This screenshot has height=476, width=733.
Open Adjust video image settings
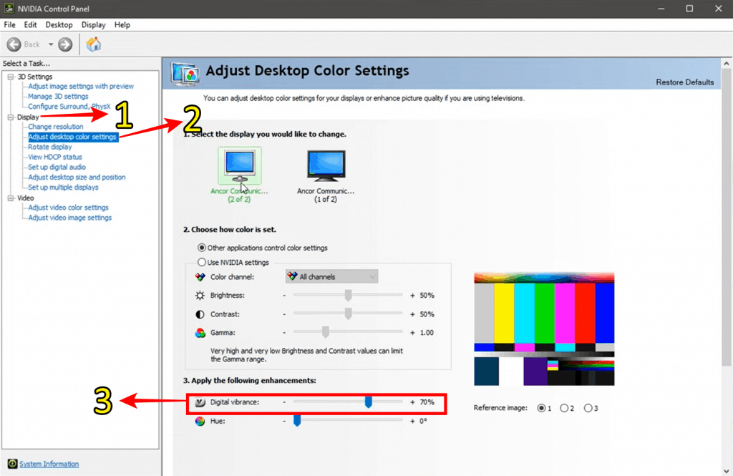click(x=70, y=218)
